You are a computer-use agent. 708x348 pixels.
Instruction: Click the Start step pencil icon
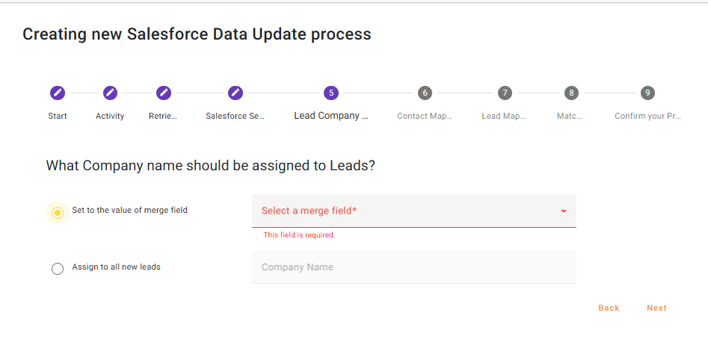pyautogui.click(x=58, y=93)
